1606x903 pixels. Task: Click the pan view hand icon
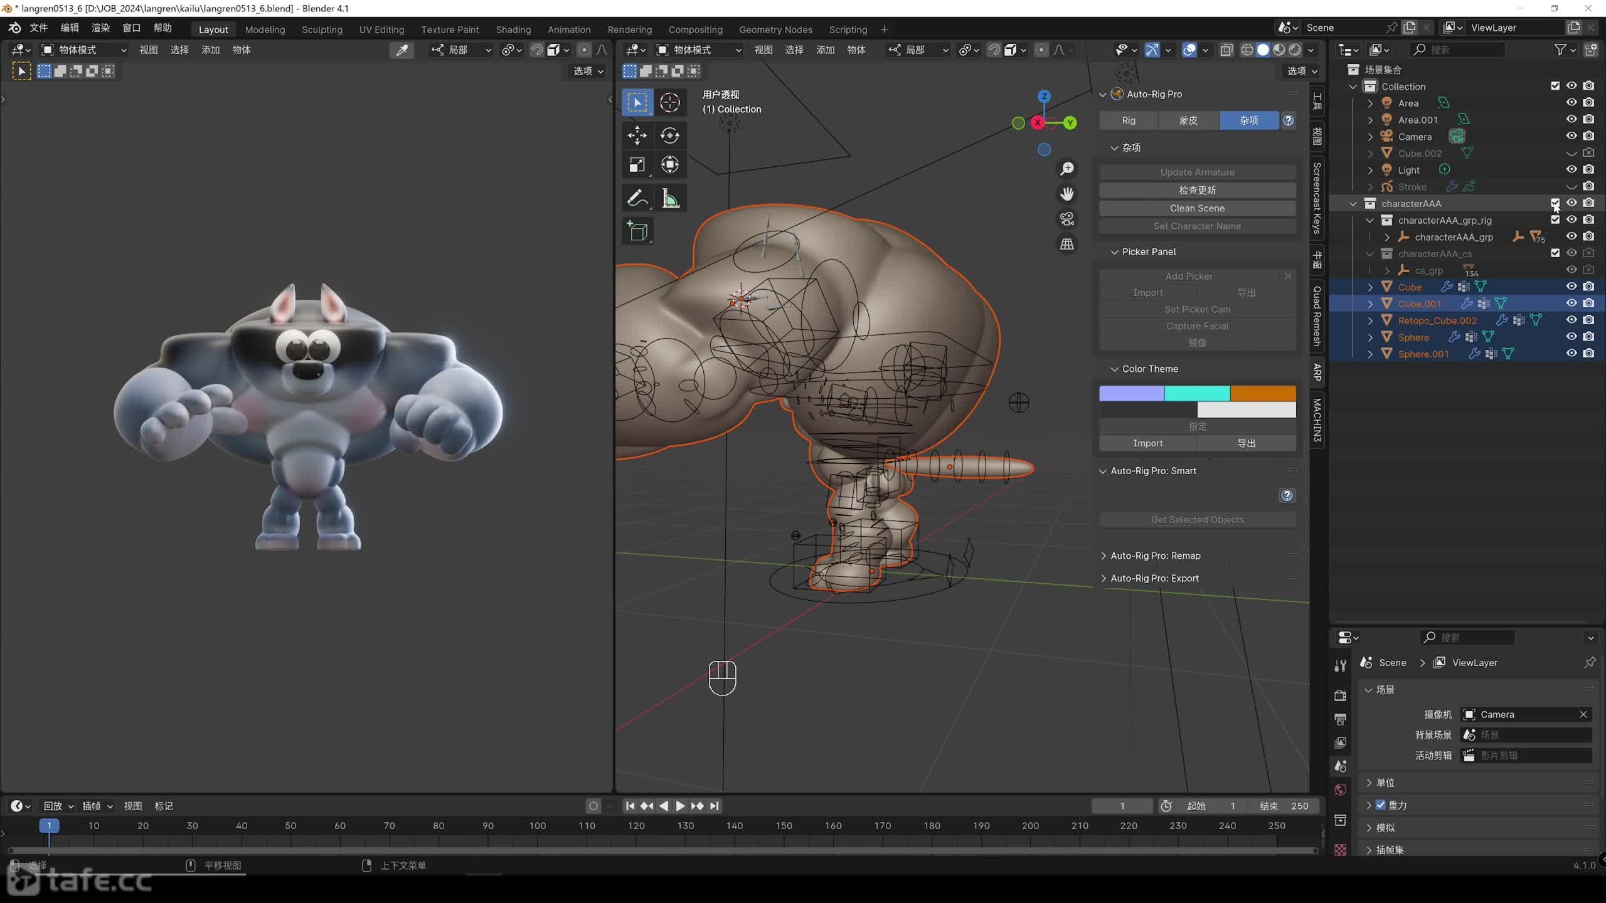point(1066,194)
